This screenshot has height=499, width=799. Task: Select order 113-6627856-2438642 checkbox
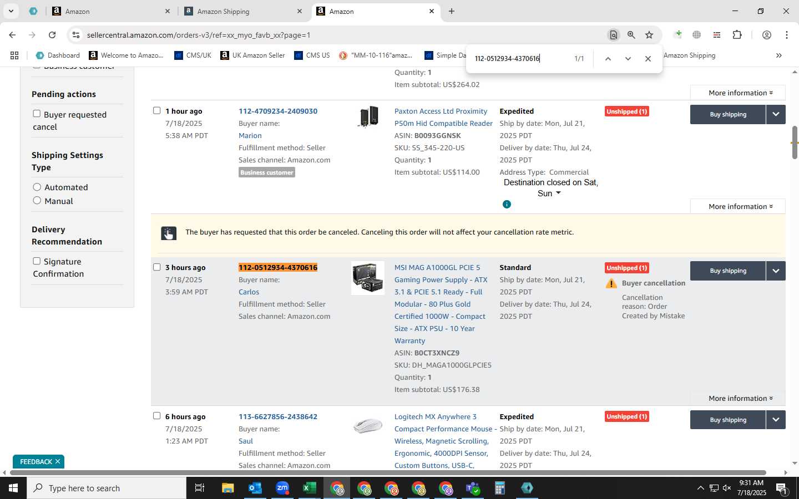pyautogui.click(x=156, y=416)
